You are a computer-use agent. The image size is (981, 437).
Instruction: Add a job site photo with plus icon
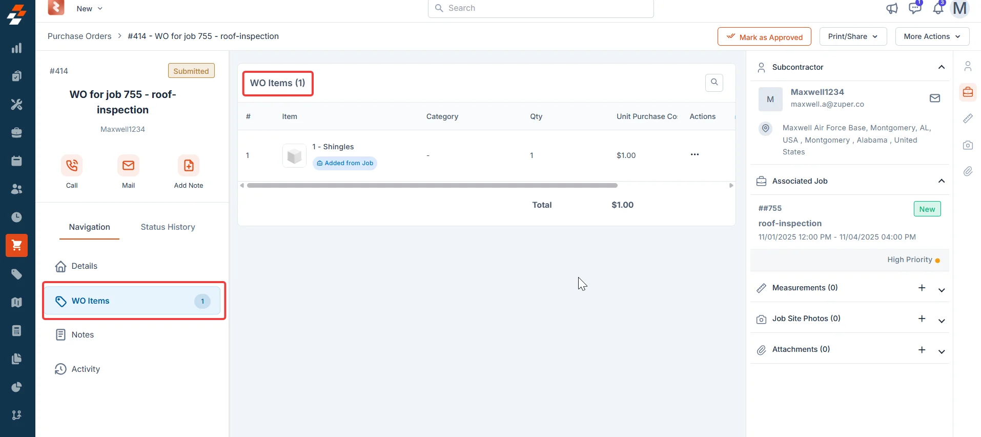tap(922, 319)
